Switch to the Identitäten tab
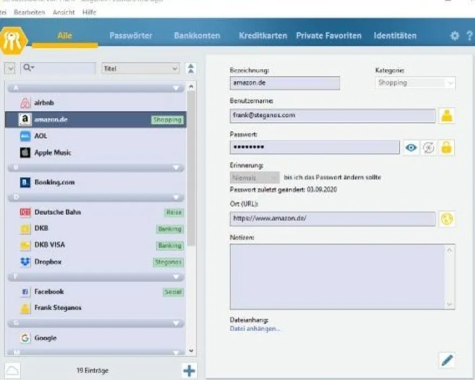This screenshot has width=475, height=380. coord(395,36)
